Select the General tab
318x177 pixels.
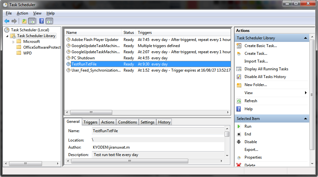click(73, 122)
